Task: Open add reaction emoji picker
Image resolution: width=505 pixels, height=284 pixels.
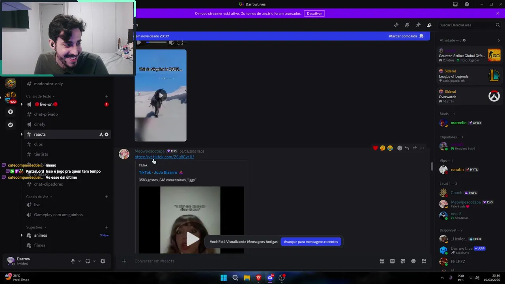Action: pos(400,148)
